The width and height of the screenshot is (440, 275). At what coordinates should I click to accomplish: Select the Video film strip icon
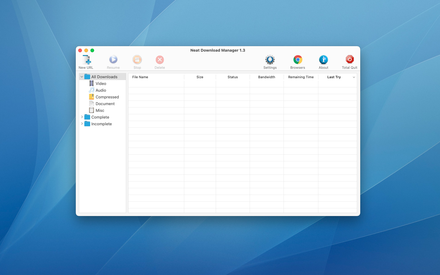(91, 83)
